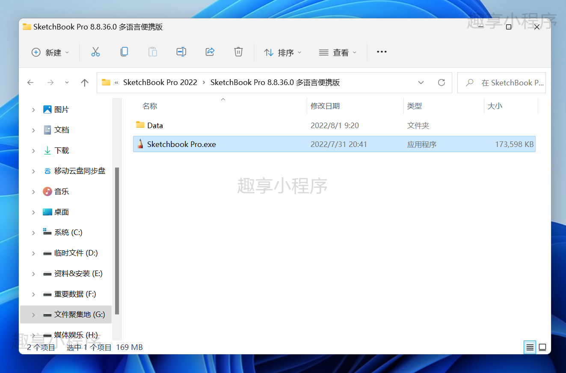Click the folder icon in address bar

click(106, 82)
